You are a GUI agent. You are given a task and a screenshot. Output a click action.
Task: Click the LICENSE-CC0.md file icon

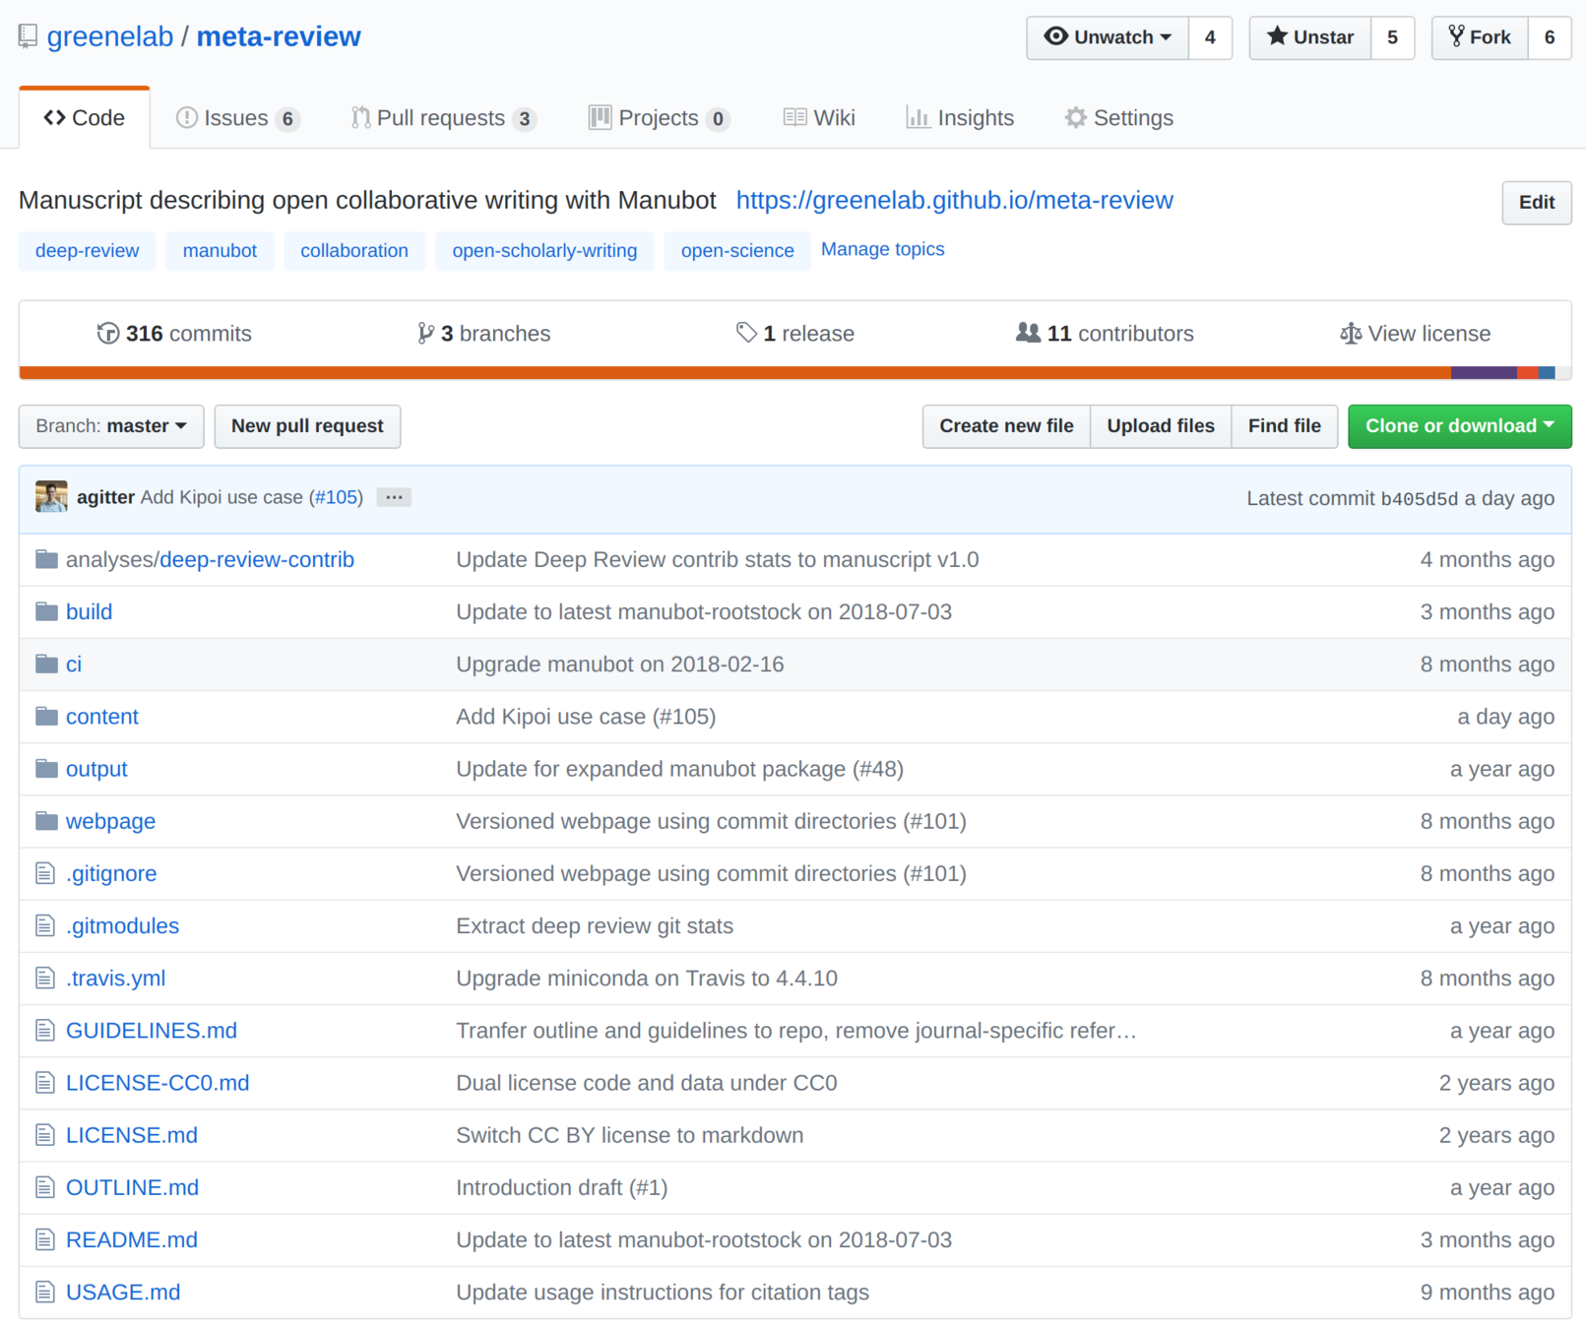tap(45, 1083)
